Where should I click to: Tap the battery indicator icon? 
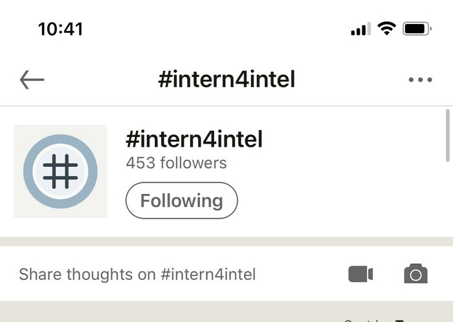tap(416, 28)
